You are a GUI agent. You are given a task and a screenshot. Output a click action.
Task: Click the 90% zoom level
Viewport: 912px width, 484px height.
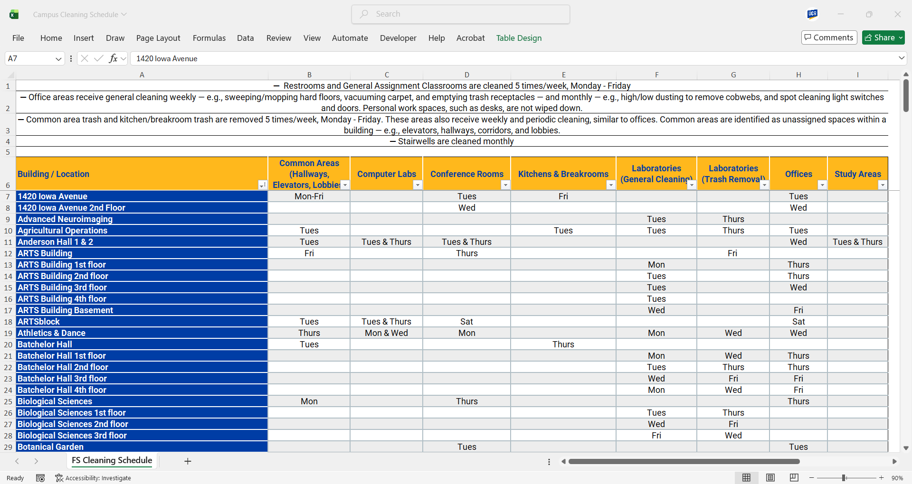coord(897,478)
